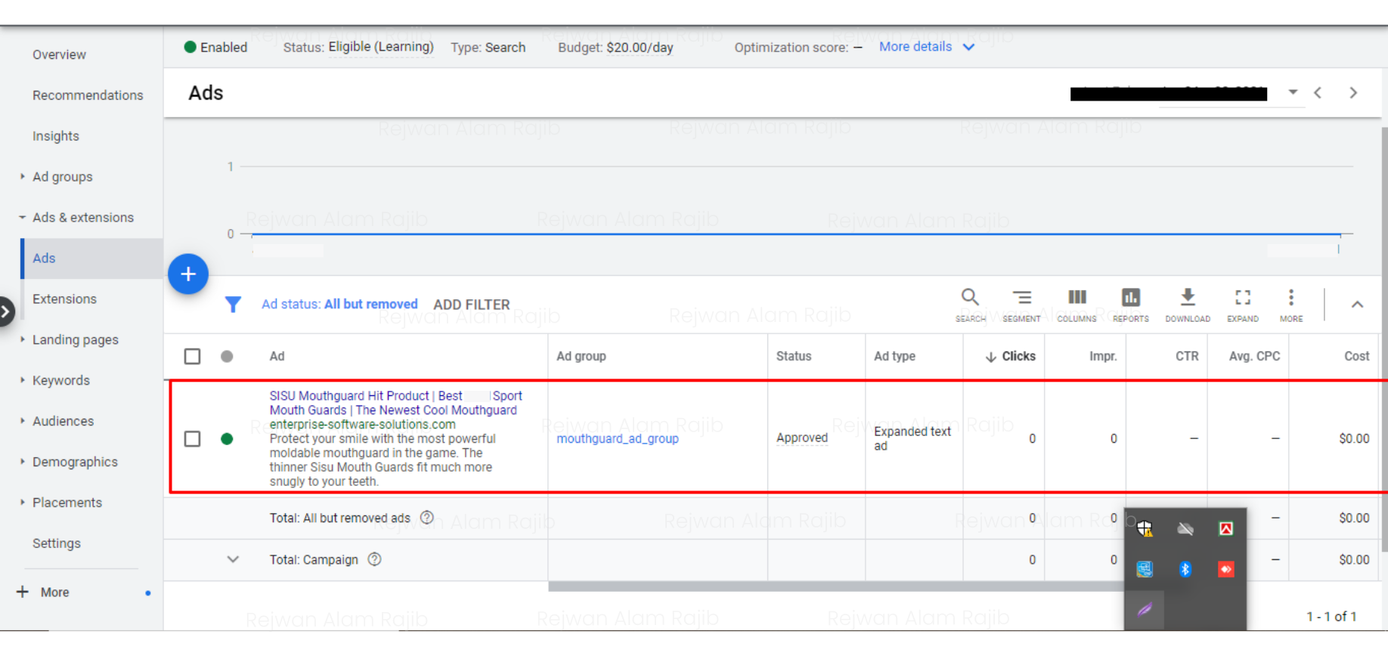
Task: Expand the Total: Campaign row chevron
Action: 233,560
